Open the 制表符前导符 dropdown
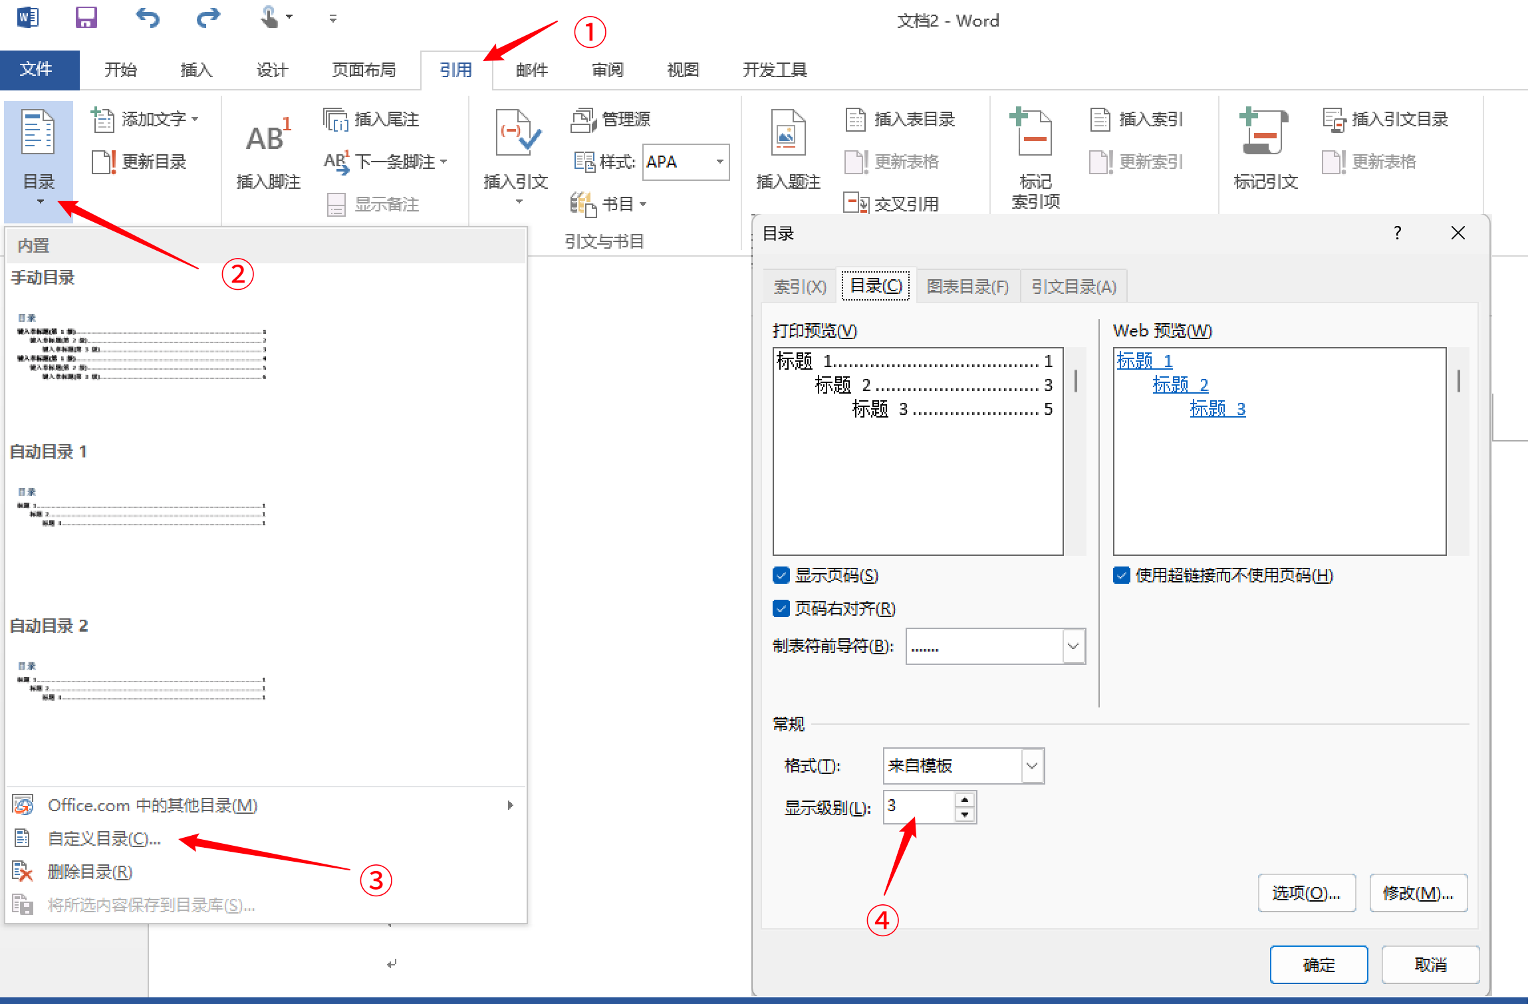Screen dimensions: 1528x1004 1072,646
